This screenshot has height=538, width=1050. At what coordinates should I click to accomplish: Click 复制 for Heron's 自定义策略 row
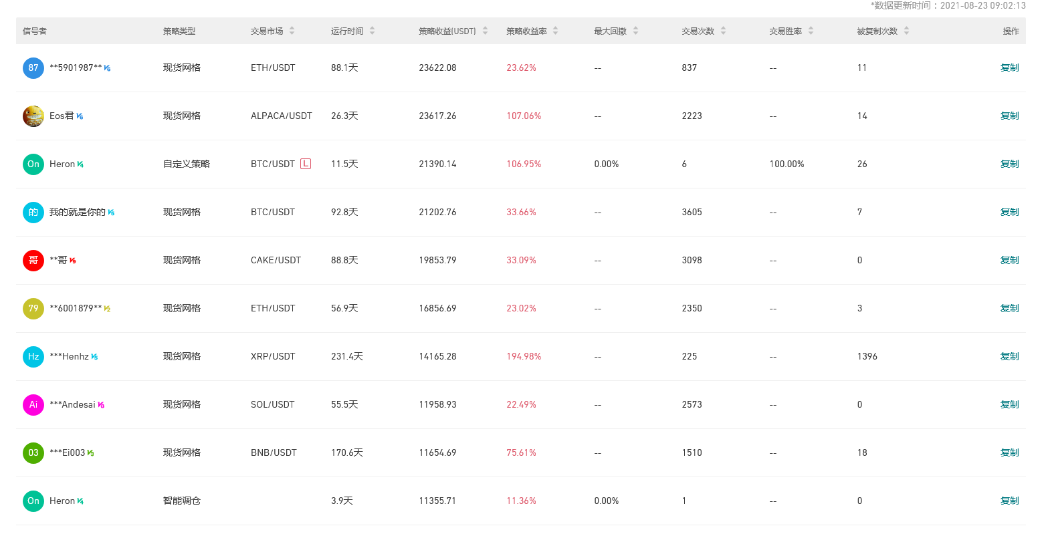pos(1009,164)
